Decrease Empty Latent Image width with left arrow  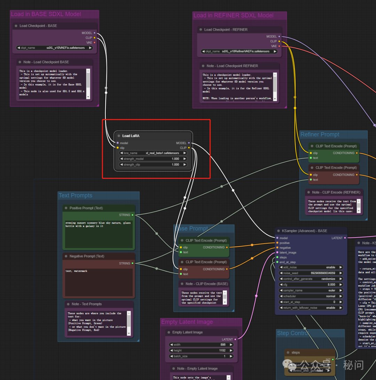pyautogui.click(x=172, y=345)
